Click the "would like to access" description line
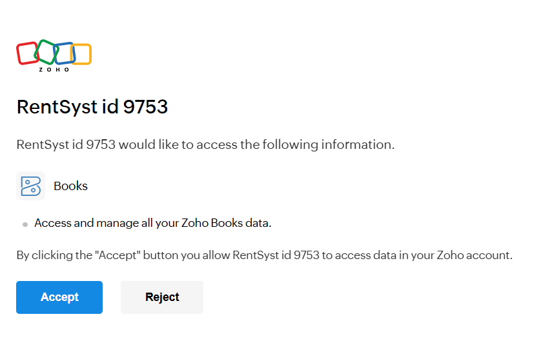Image resolution: width=543 pixels, height=339 pixels. (206, 144)
